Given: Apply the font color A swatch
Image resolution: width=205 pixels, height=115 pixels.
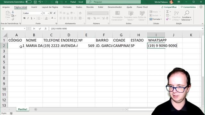Looking at the screenshot, I should pyautogui.click(x=52, y=18).
